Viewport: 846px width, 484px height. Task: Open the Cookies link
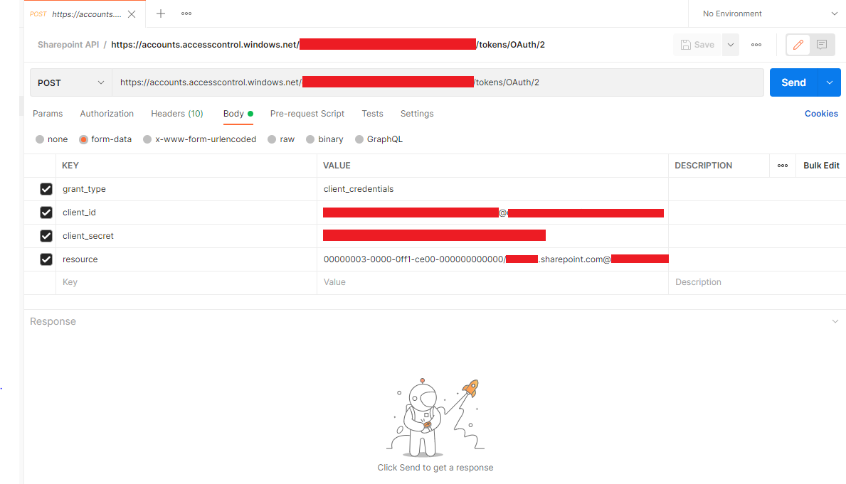point(821,114)
